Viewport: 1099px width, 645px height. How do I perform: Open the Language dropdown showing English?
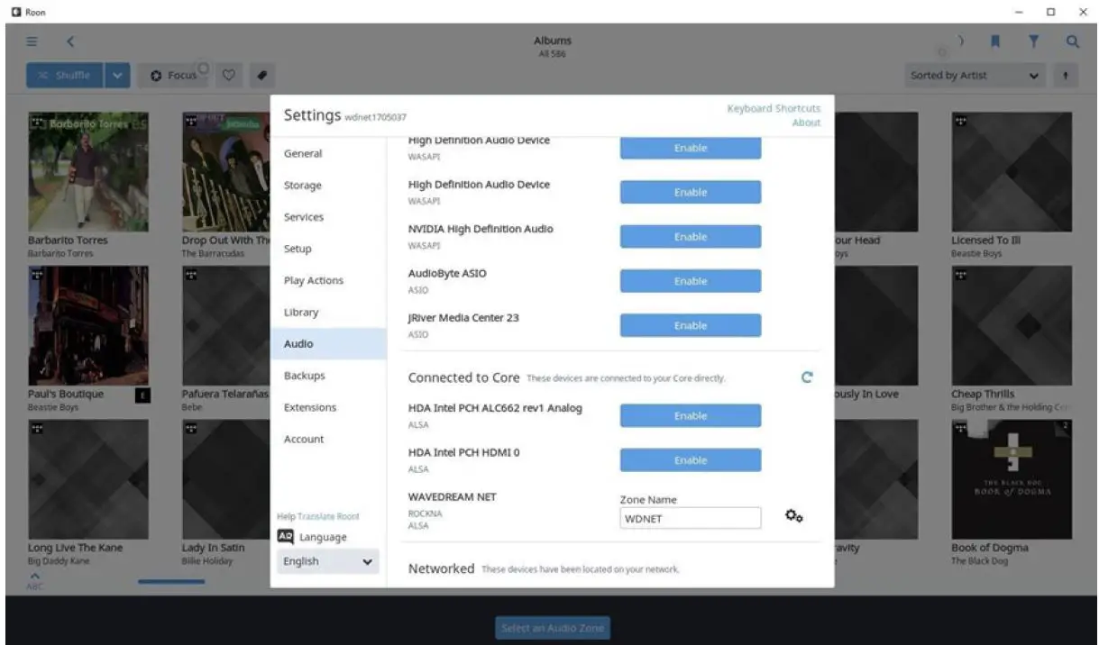point(328,561)
